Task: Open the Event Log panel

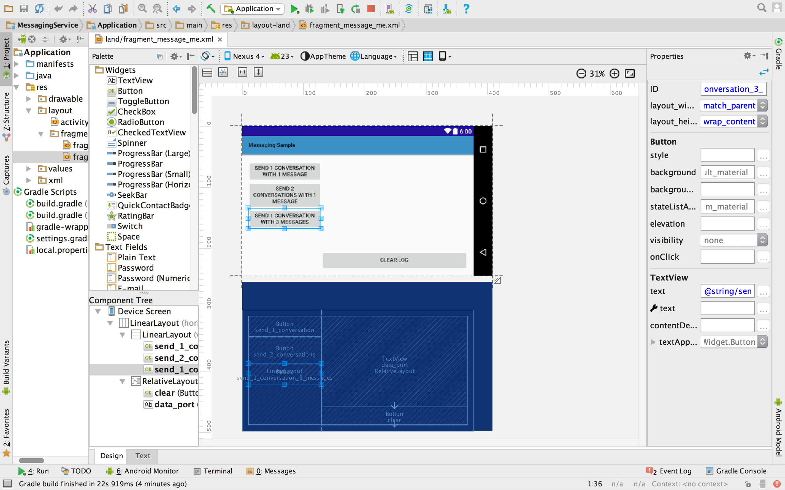Action: click(668, 471)
